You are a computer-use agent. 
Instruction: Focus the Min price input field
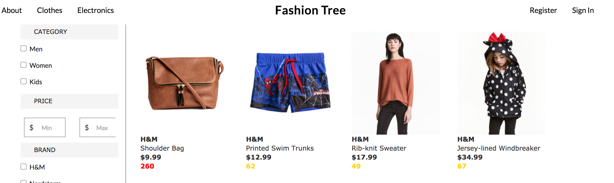click(x=45, y=127)
